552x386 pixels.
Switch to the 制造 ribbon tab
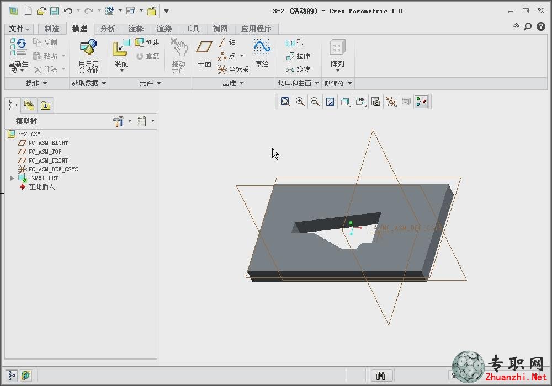pyautogui.click(x=52, y=29)
